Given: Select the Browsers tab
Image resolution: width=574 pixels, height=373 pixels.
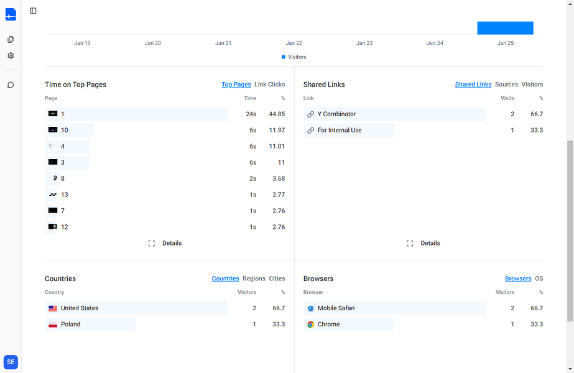Looking at the screenshot, I should [518, 279].
